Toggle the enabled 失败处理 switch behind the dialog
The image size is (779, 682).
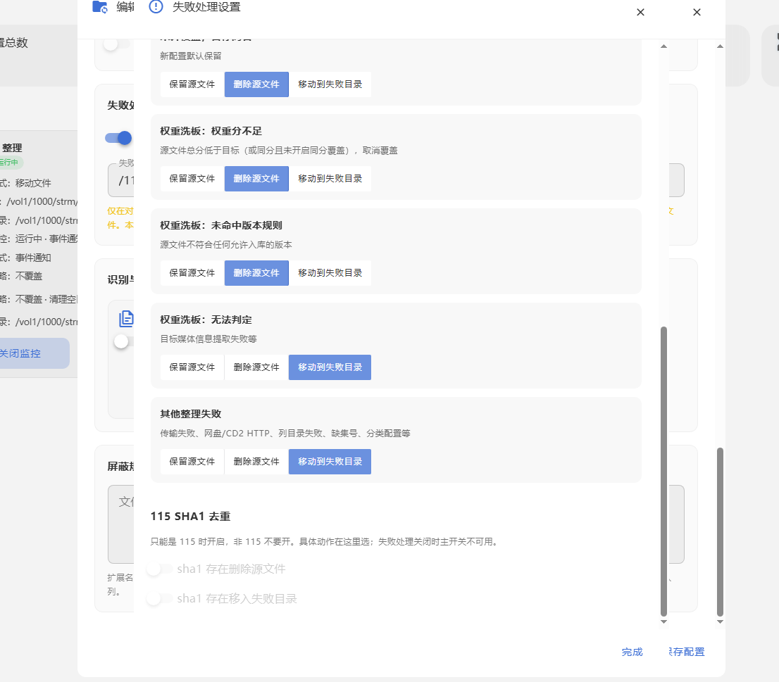pyautogui.click(x=119, y=138)
